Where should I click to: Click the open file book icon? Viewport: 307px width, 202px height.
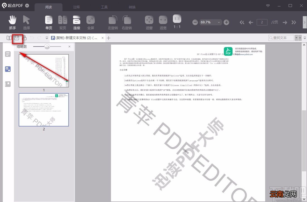click(9, 38)
